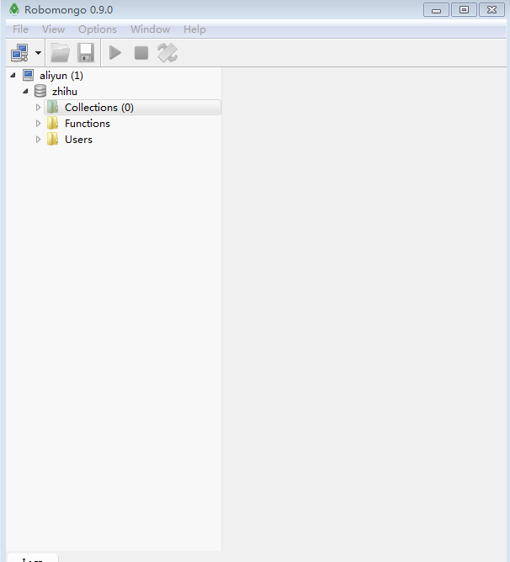Minimize the Robomongo window
Viewport: 510px width, 562px height.
[436, 10]
